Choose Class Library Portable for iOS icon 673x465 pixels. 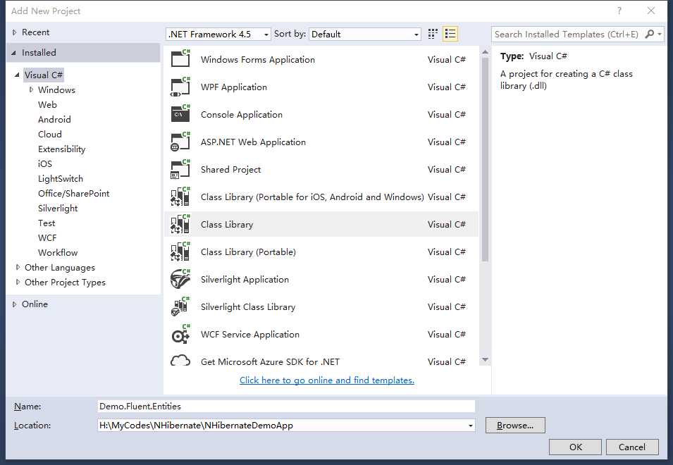coord(180,197)
